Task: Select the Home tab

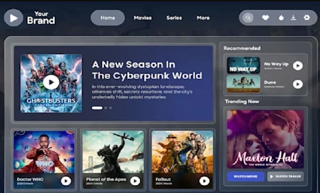Action: tap(108, 18)
